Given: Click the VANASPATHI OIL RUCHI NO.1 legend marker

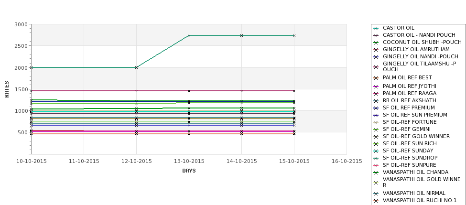Looking at the screenshot, I should (x=376, y=201).
